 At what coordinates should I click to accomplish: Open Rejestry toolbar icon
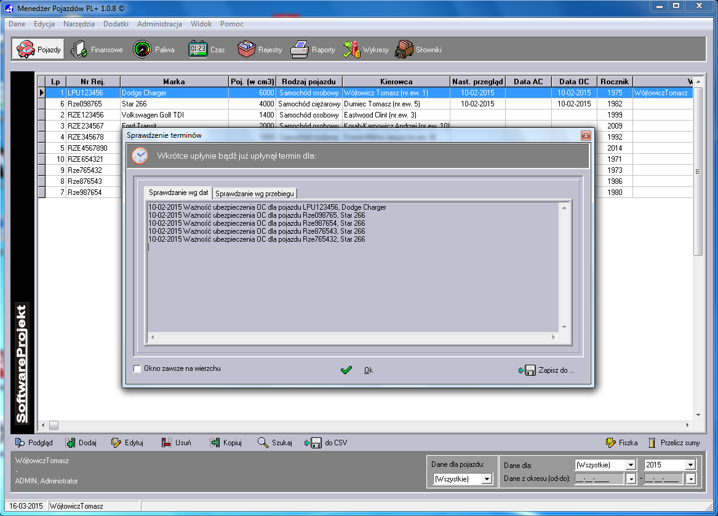tap(247, 50)
